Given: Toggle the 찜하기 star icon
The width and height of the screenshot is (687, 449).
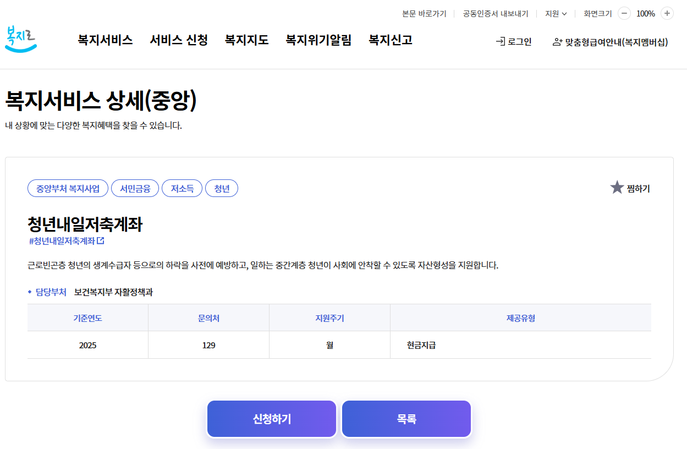Looking at the screenshot, I should coord(616,187).
